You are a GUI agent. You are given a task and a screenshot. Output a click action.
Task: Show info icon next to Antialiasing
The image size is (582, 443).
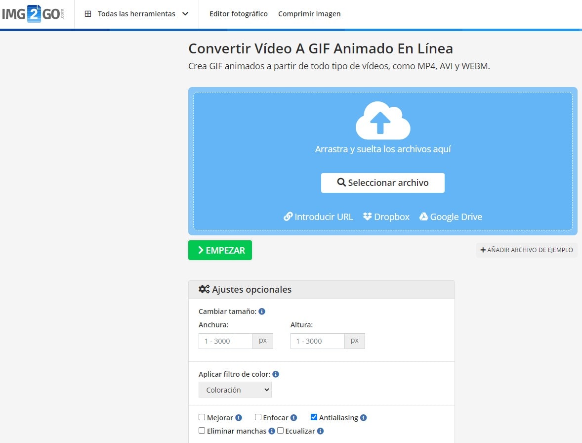363,418
